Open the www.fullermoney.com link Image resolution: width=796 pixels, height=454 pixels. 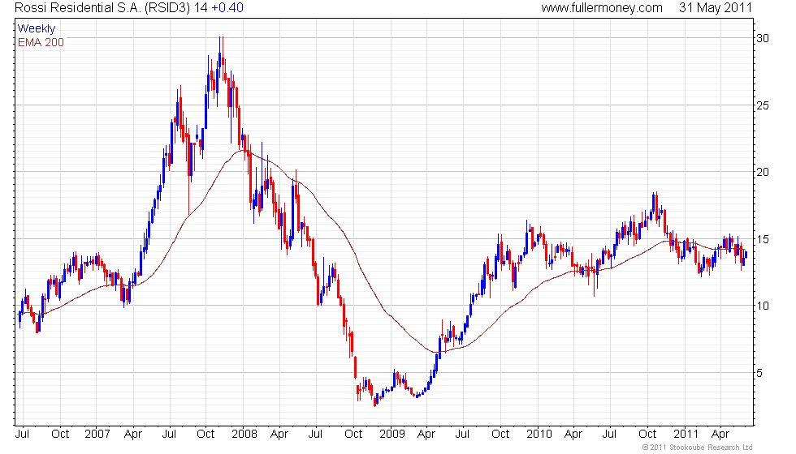click(x=602, y=8)
